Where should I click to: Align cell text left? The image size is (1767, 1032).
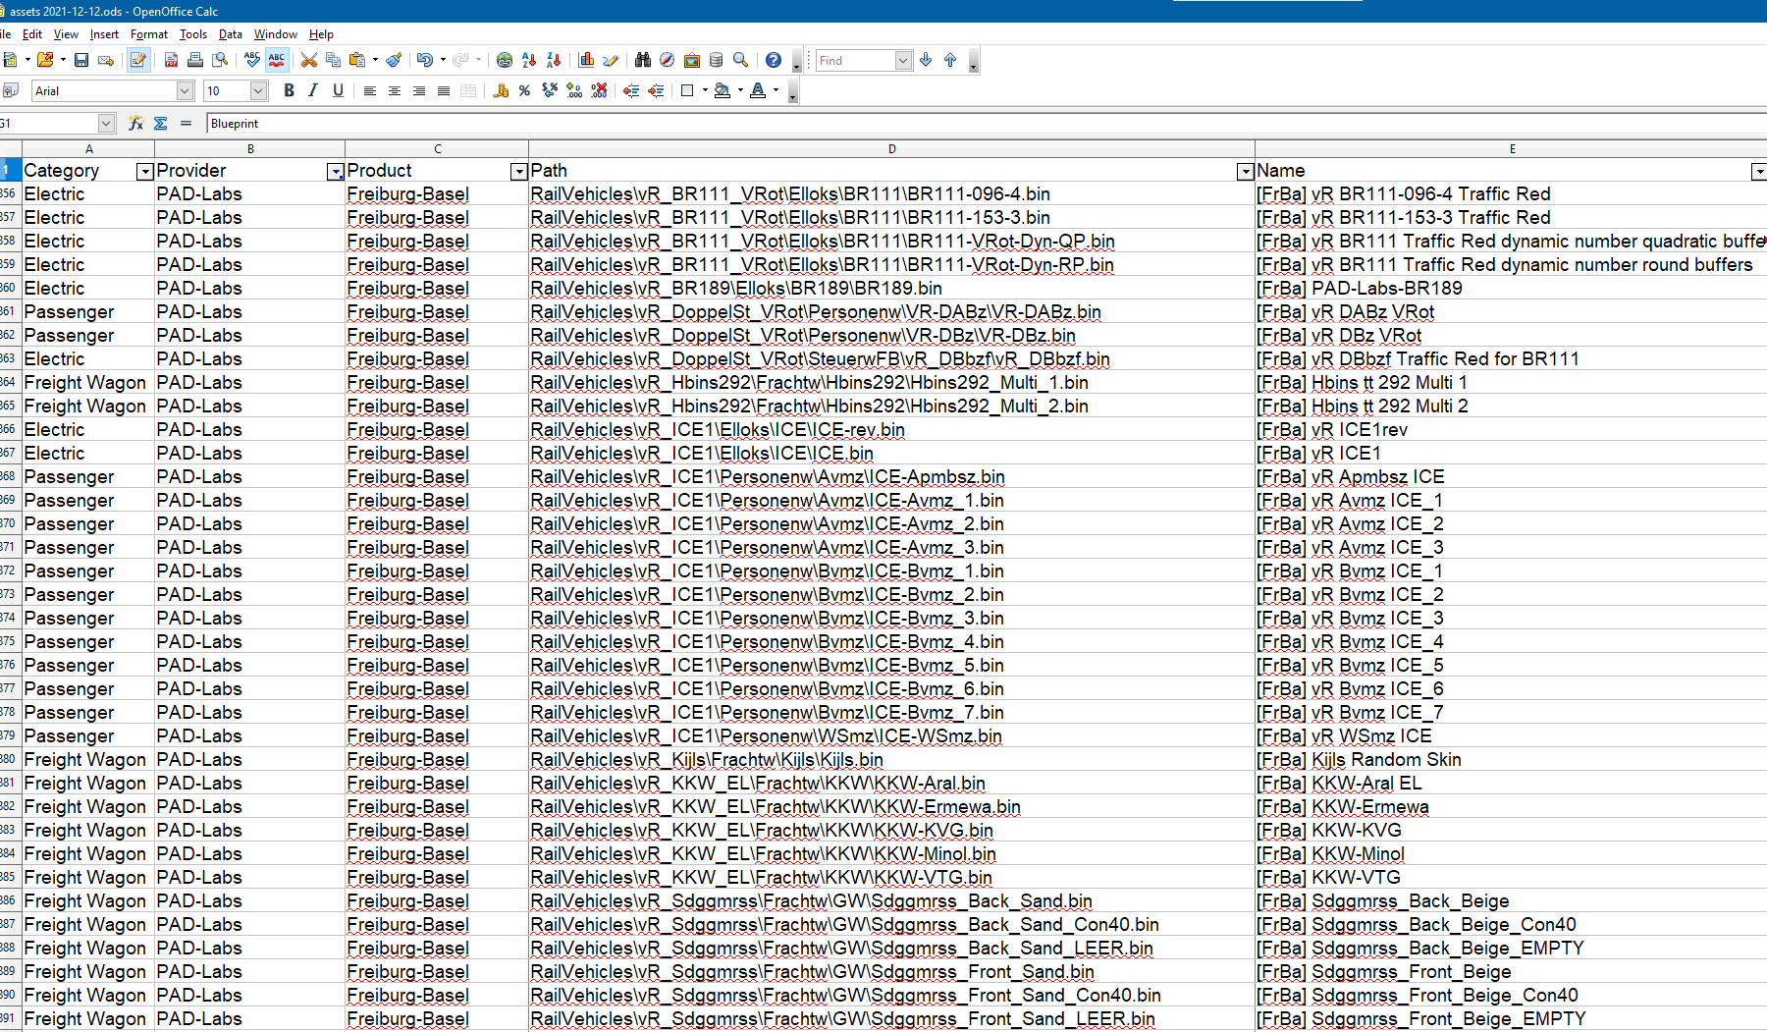[370, 91]
